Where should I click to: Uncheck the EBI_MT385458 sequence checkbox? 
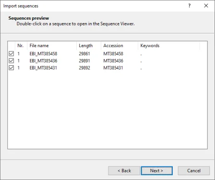[11, 54]
